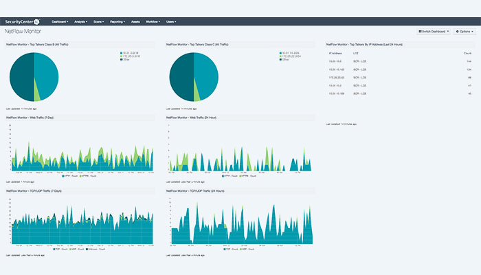
Task: Go to the Assets page
Action: [135, 21]
